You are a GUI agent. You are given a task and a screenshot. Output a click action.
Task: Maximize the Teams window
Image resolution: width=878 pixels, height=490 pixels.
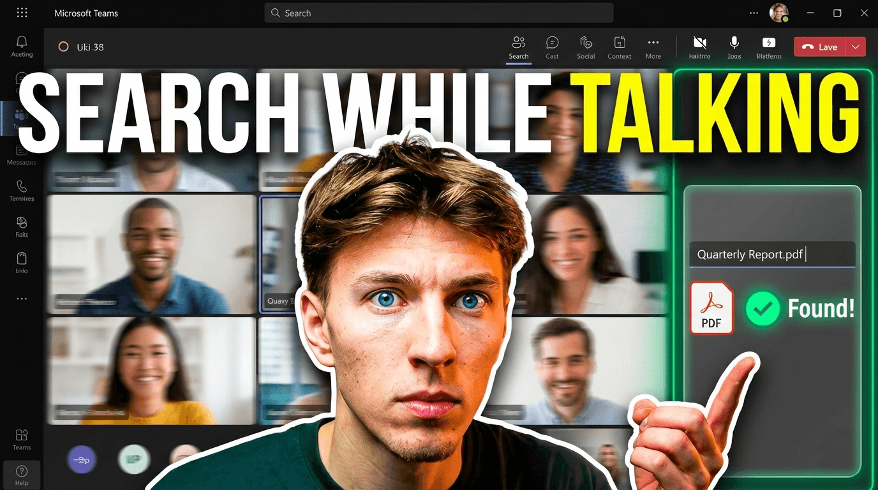tap(837, 13)
